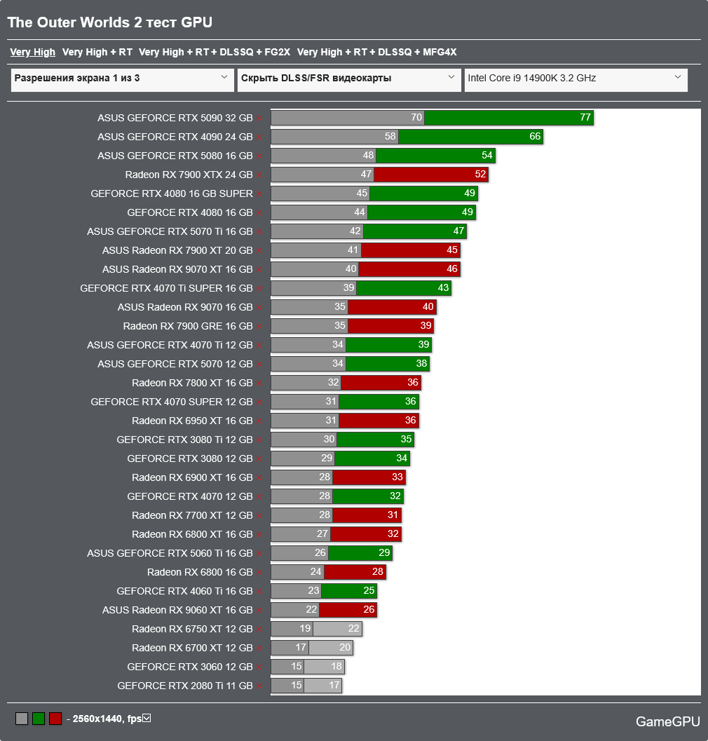Screen dimensions: 708x741
Task: Remove ASUS GEFORCE RTX 5060 Ti 16 GB via X
Action: (x=259, y=553)
